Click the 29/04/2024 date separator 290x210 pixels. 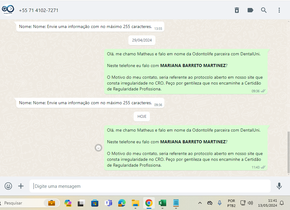coord(142,40)
